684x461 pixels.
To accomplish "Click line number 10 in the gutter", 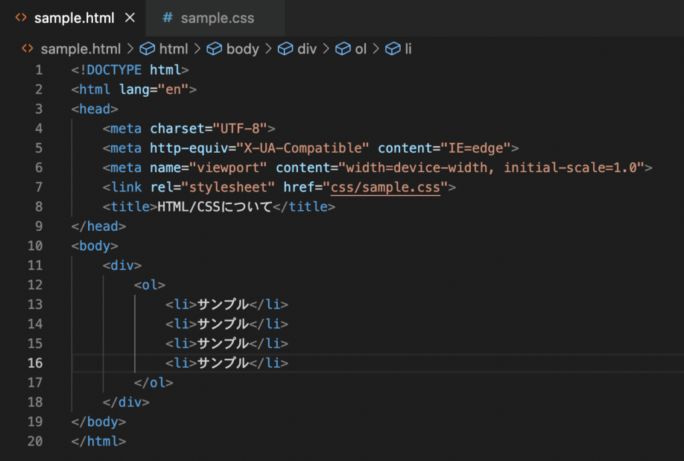I will [35, 246].
